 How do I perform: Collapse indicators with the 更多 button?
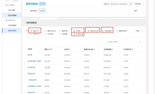click(139, 31)
